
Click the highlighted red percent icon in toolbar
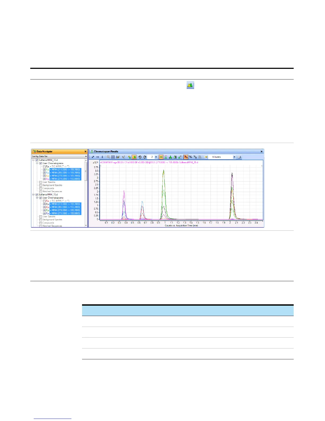point(186,157)
